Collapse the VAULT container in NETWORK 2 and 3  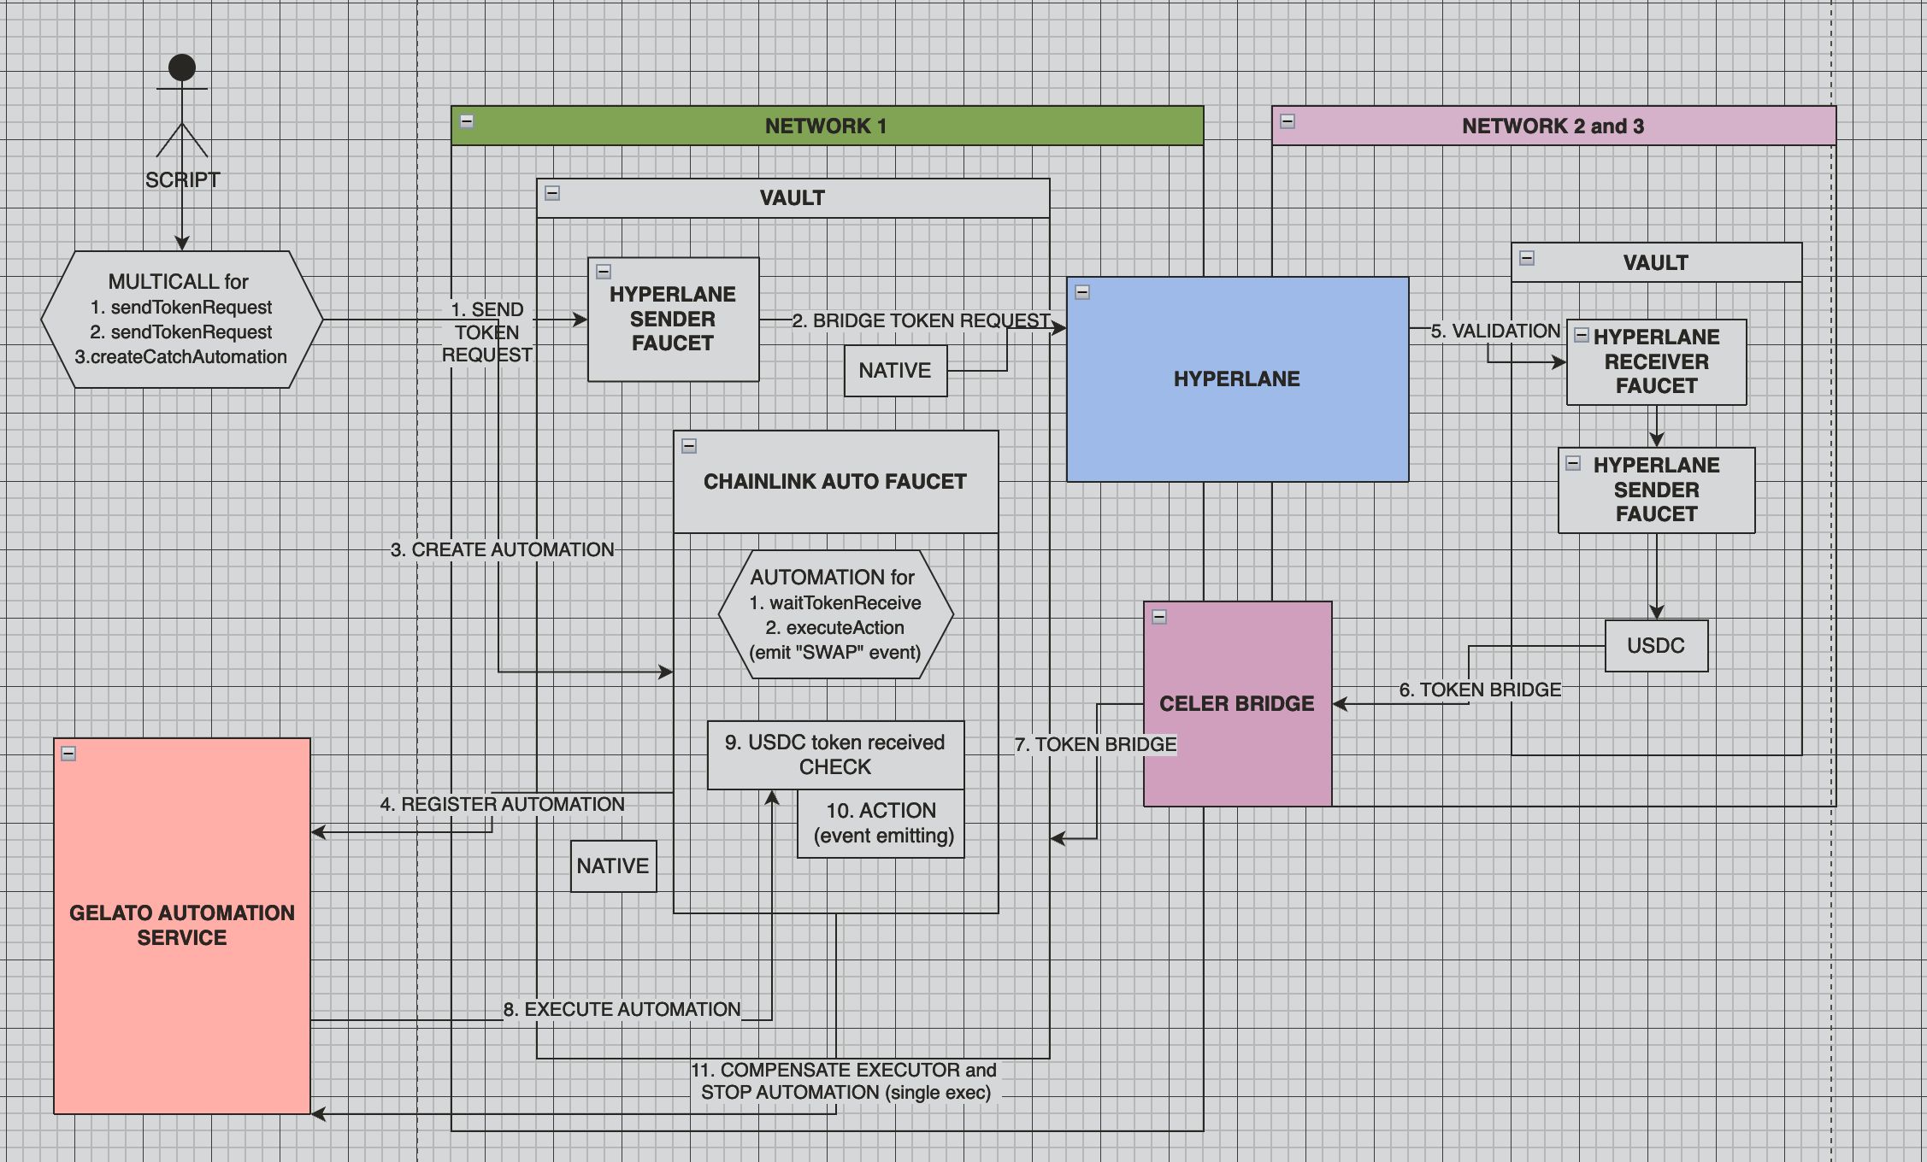coord(1527,258)
